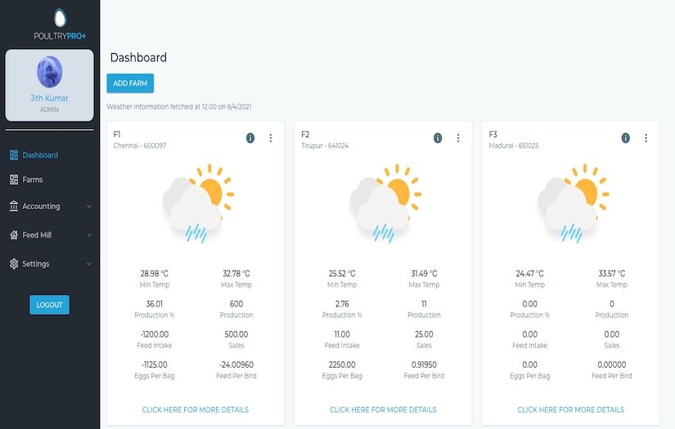Screen dimensions: 675x429
Task: Click the Dashboard page heading
Action: 138,57
